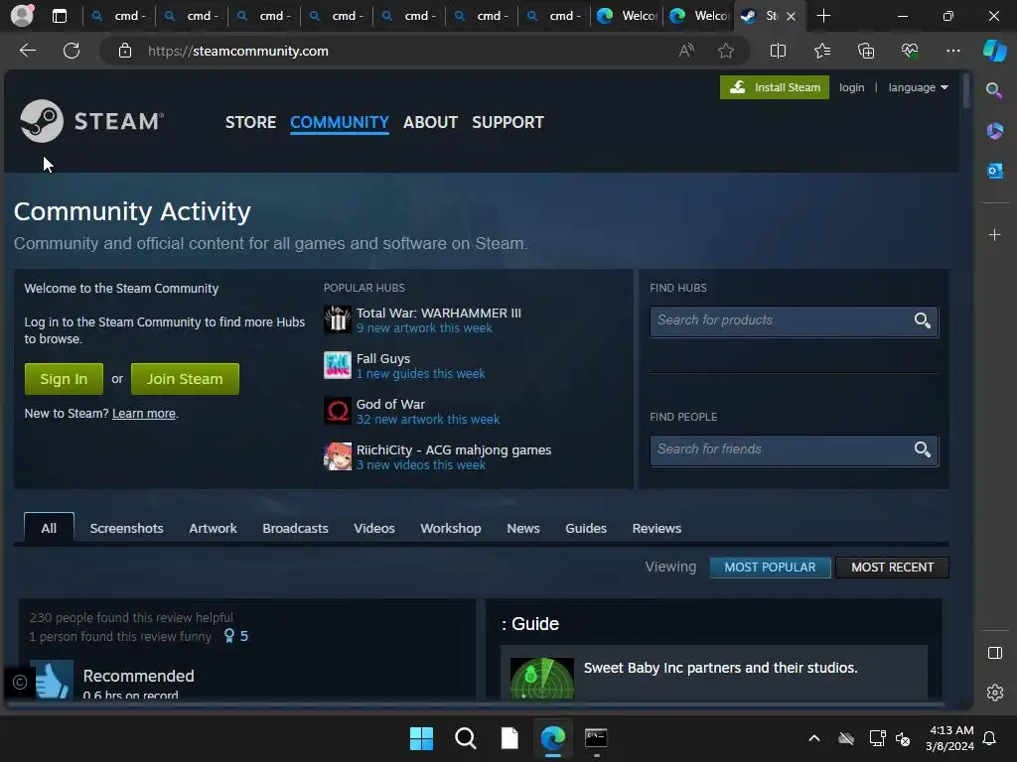Switch to Guides tab
This screenshot has height=762, width=1017.
(586, 528)
